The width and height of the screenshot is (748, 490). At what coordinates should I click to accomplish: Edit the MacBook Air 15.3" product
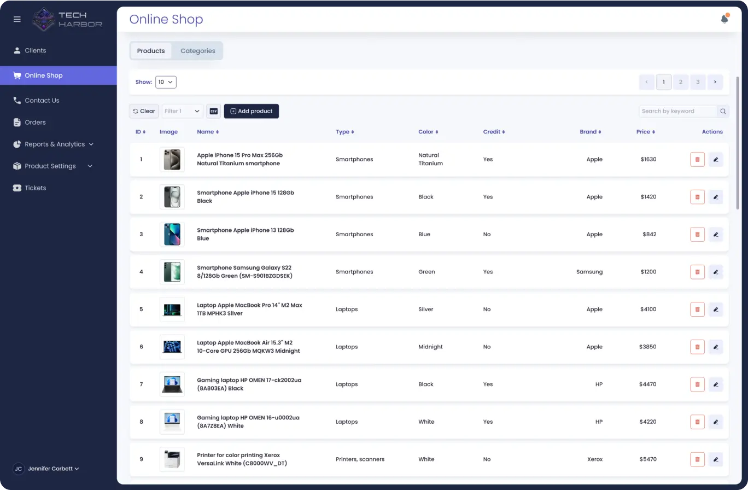point(716,347)
